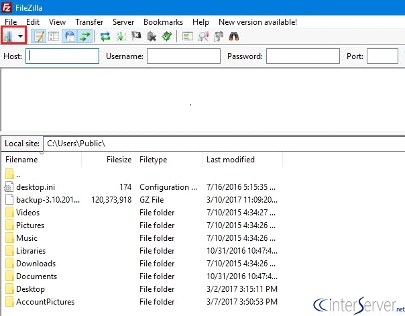Viewport: 405px width, 316px height.
Task: Cancel current operation icon
Action: click(136, 36)
